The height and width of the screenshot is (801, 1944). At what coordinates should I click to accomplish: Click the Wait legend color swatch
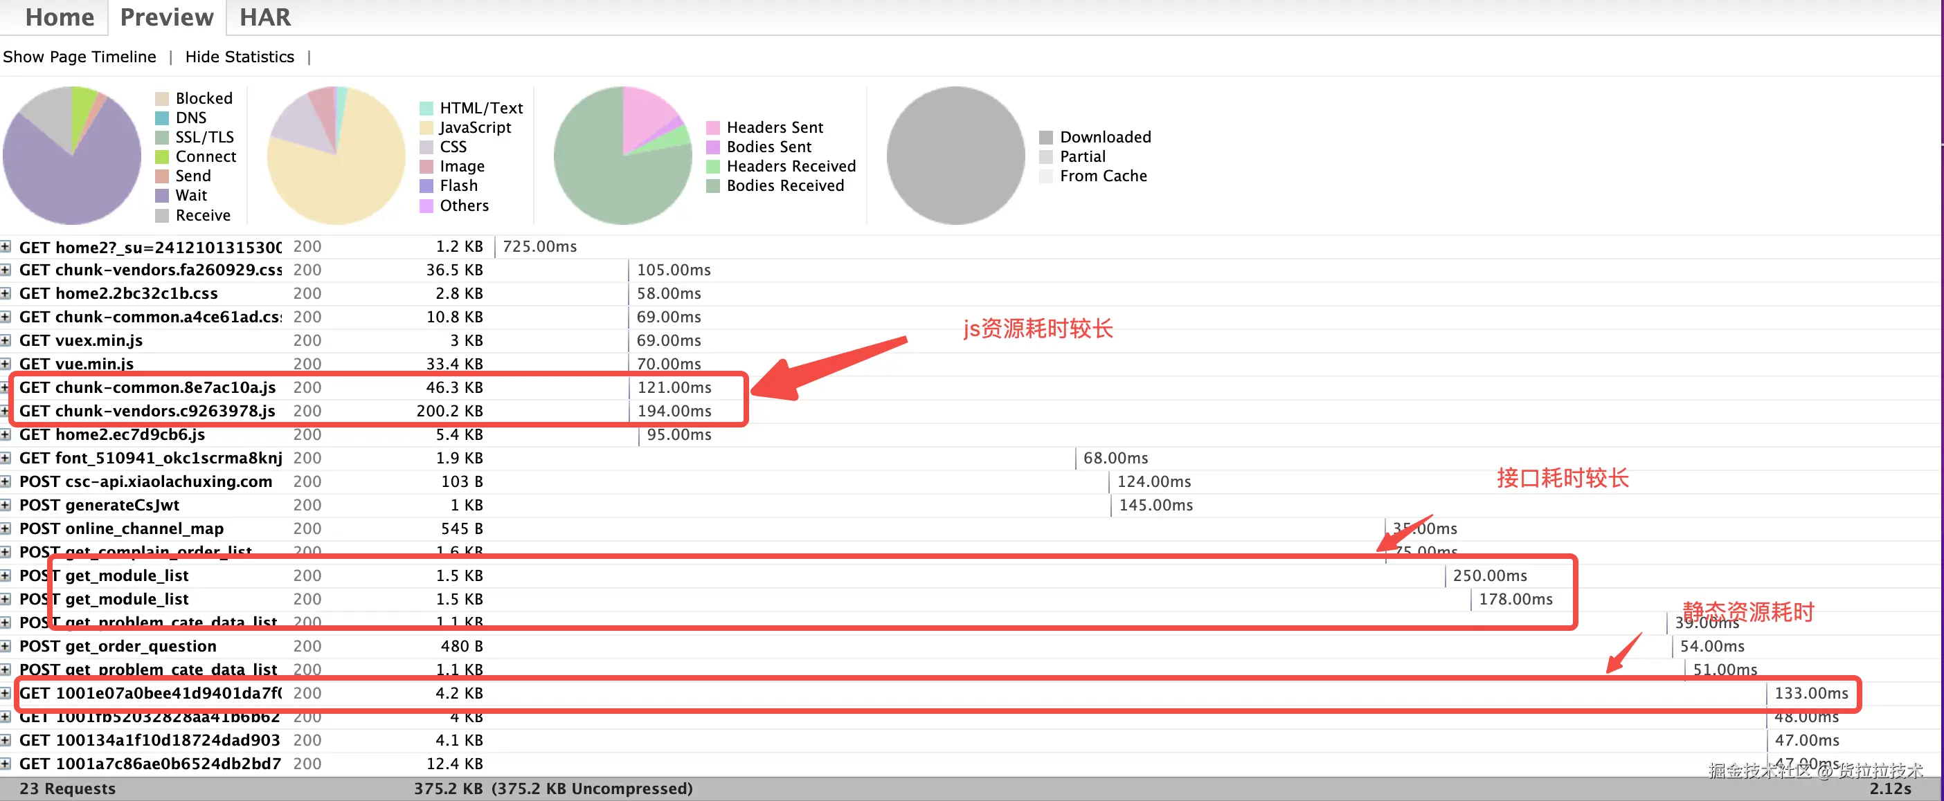[161, 195]
